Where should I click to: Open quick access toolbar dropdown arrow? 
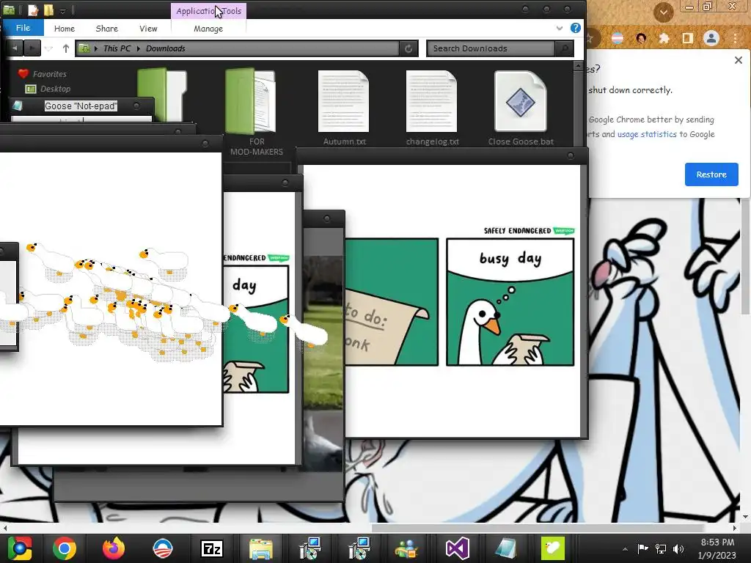[62, 10]
